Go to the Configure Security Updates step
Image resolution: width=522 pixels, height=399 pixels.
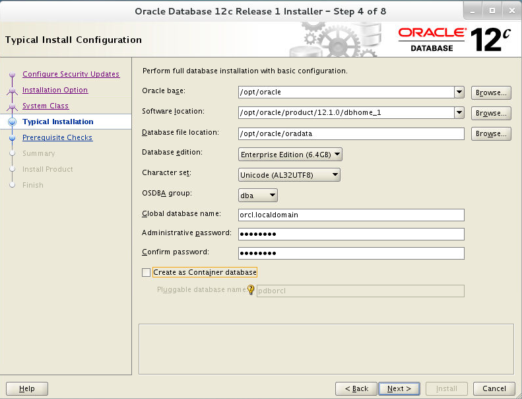coord(71,74)
